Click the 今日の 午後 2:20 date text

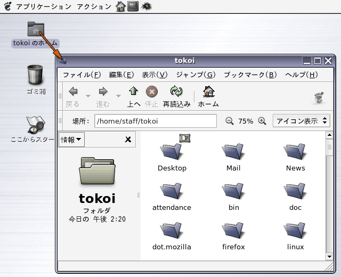97,219
